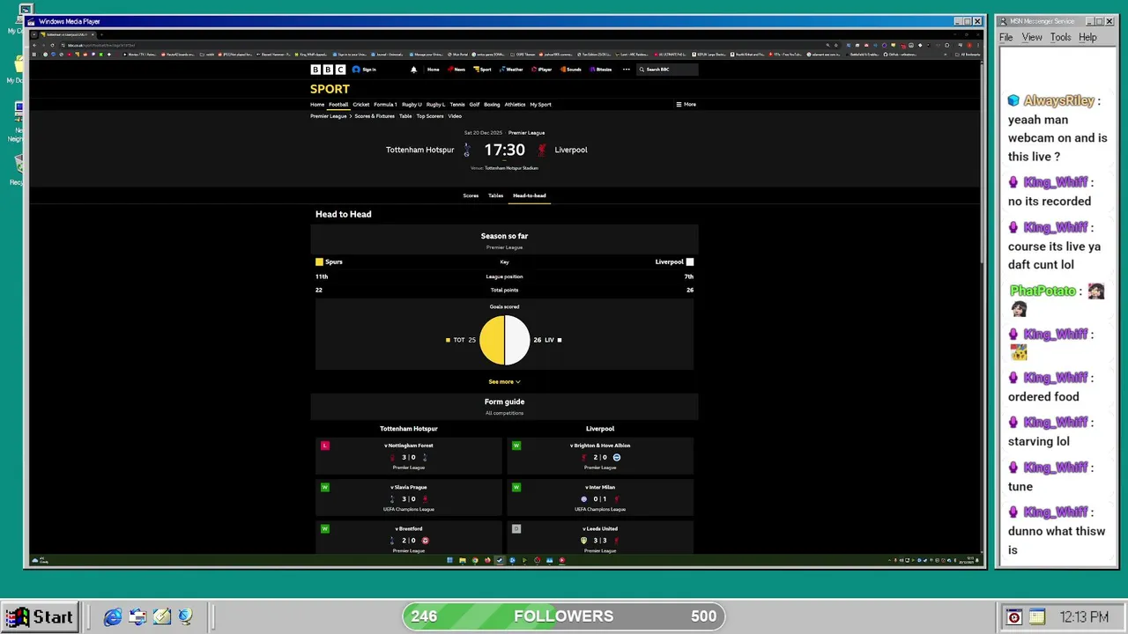Click the Search BBC field
The width and height of the screenshot is (1128, 634).
668,70
